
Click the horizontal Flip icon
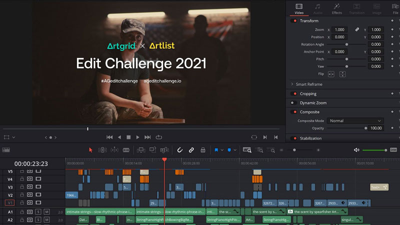coord(332,74)
